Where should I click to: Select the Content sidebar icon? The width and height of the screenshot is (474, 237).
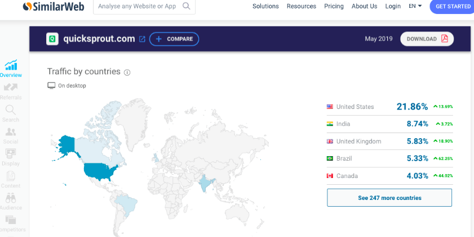11,176
